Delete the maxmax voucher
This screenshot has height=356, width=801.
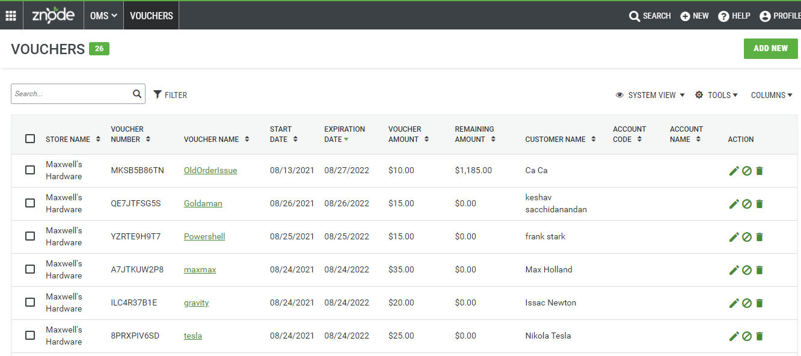pos(759,270)
